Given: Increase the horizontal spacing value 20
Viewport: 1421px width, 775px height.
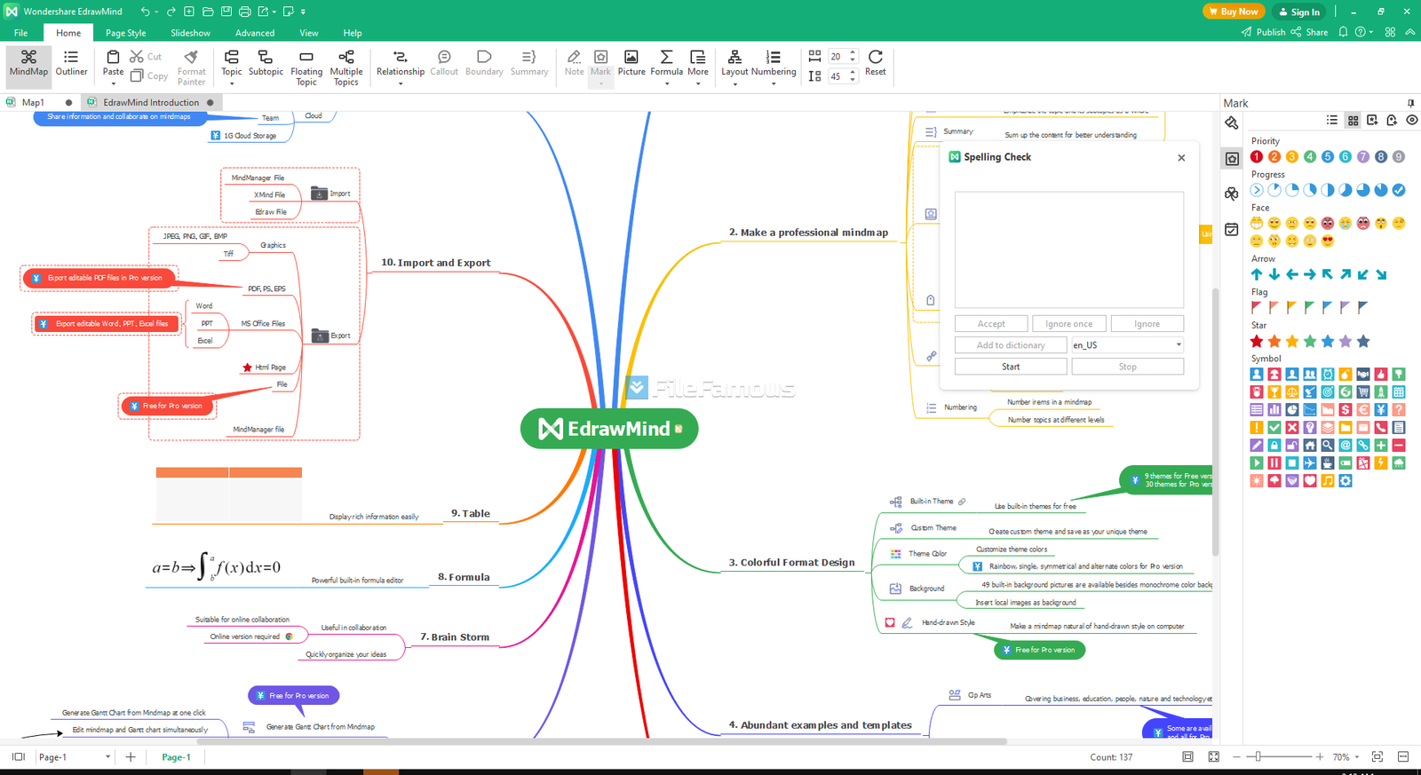Looking at the screenshot, I should (853, 52).
